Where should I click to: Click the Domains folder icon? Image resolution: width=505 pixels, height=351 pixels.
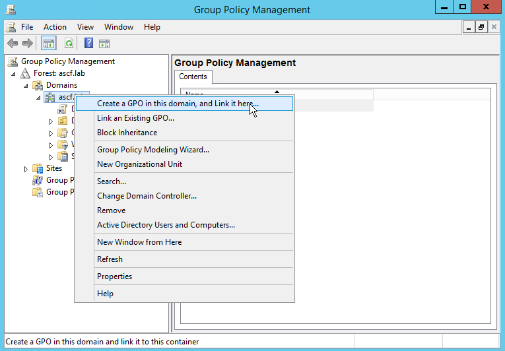38,85
